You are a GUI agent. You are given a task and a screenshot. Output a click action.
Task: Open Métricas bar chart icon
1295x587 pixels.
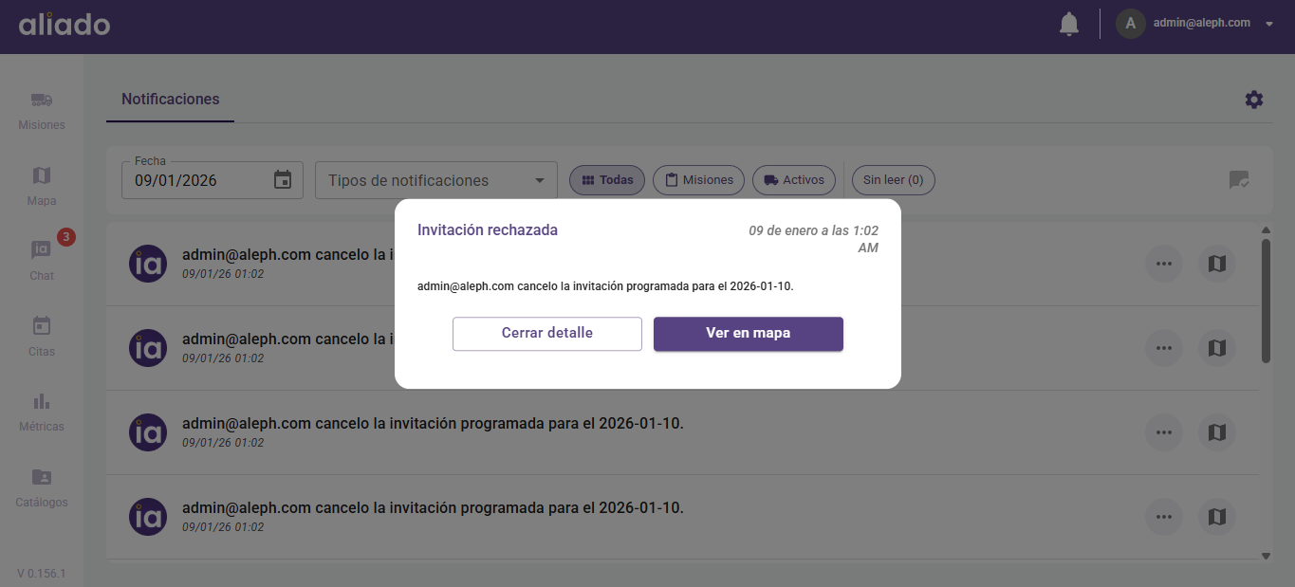(42, 401)
